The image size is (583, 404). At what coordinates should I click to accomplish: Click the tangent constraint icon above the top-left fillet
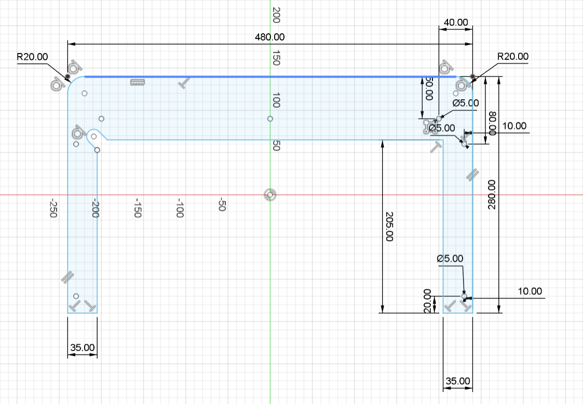click(76, 67)
